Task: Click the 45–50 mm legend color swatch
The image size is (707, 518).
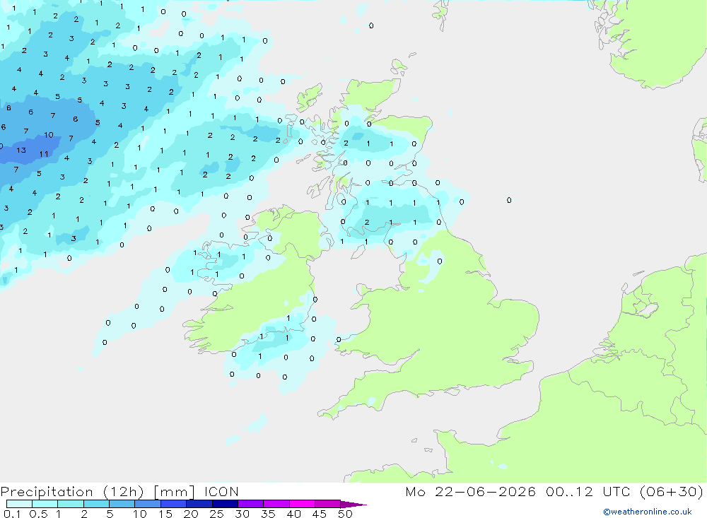Action: coord(328,504)
